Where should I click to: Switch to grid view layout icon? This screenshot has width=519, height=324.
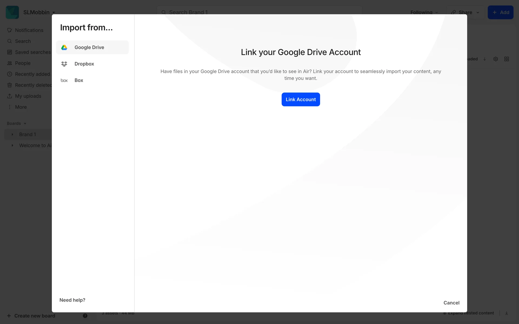tap(507, 59)
